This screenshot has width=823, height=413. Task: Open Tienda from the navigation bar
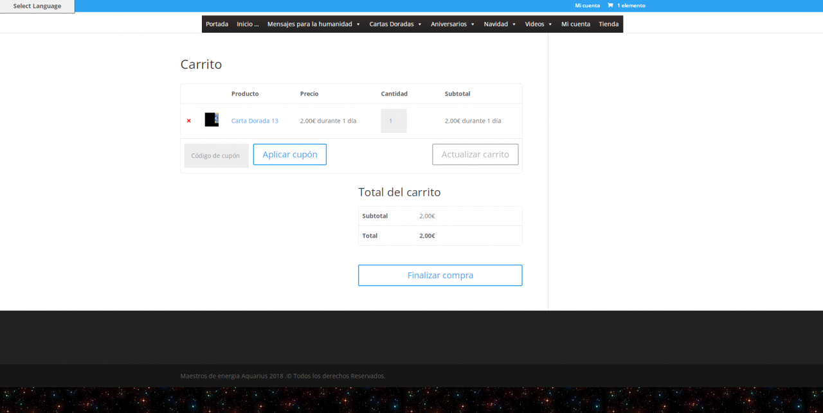click(608, 24)
